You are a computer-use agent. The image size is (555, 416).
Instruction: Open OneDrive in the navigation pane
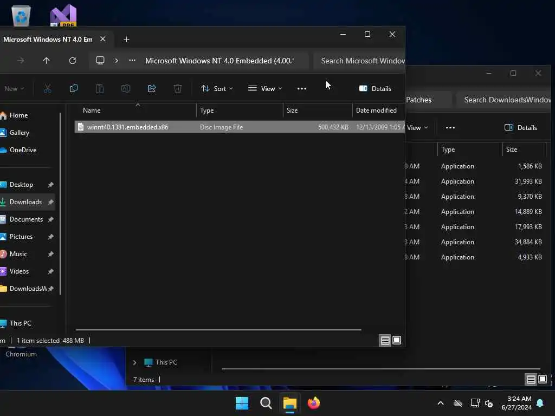pyautogui.click(x=28, y=150)
